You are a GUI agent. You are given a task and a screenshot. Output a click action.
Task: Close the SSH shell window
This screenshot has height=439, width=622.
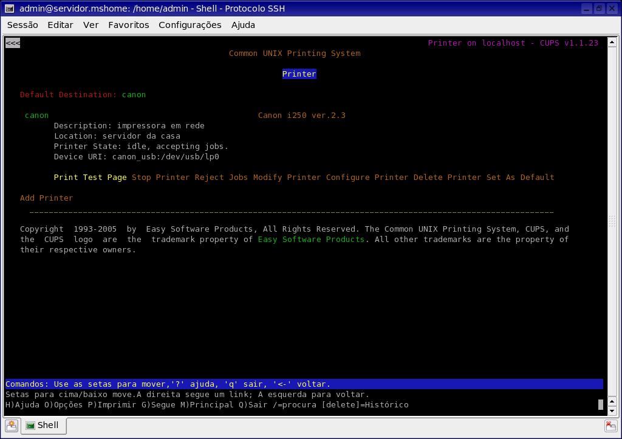[612, 9]
